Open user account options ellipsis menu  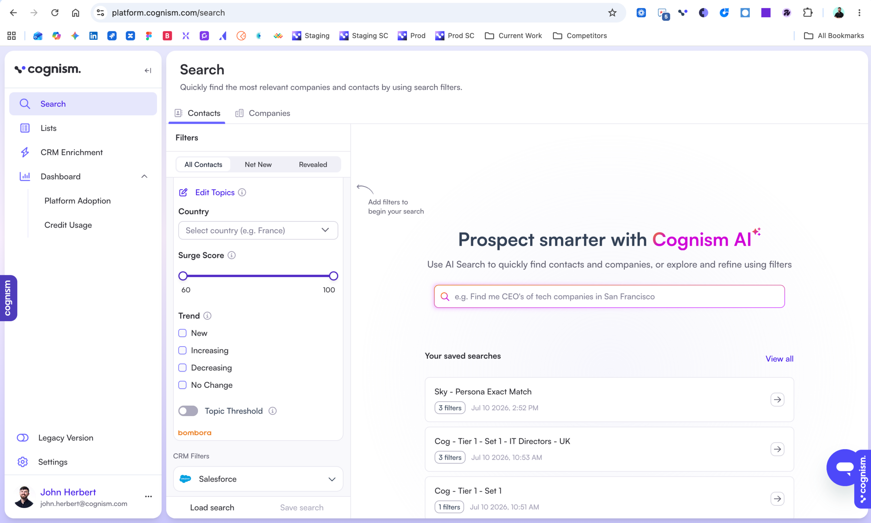[x=149, y=496]
